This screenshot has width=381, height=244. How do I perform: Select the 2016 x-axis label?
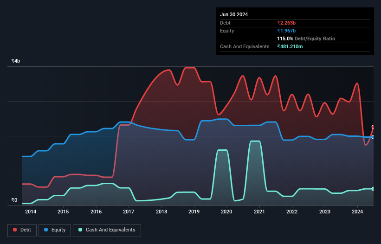[96, 212]
